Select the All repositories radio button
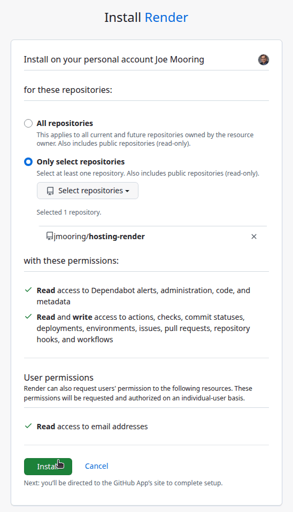The image size is (293, 512). point(28,123)
